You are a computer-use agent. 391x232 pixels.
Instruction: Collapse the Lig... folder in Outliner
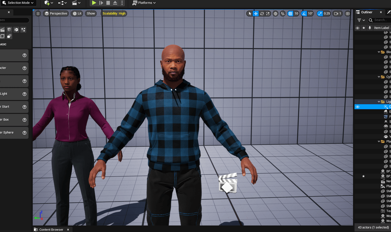tap(379, 102)
